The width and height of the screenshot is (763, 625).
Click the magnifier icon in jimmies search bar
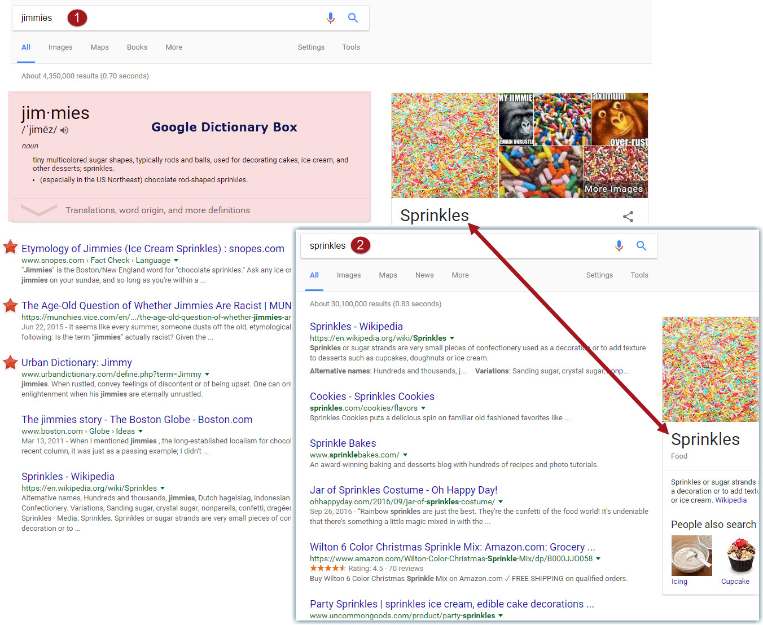tap(353, 18)
